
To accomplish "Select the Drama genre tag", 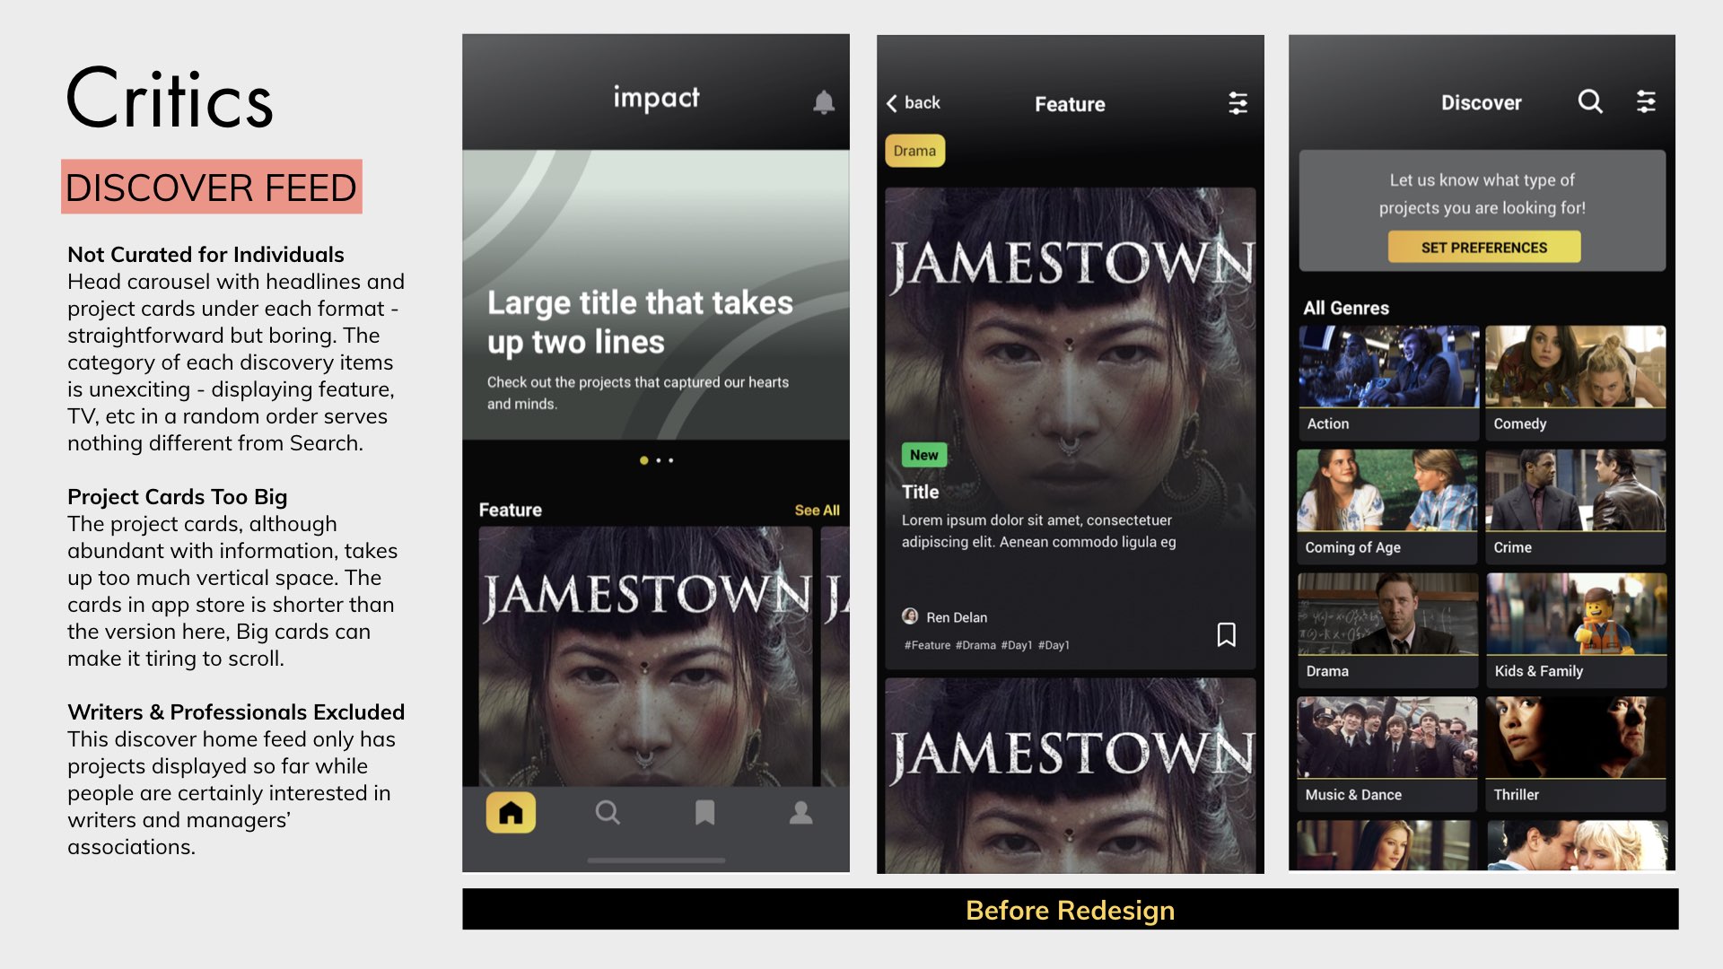I will tap(914, 151).
